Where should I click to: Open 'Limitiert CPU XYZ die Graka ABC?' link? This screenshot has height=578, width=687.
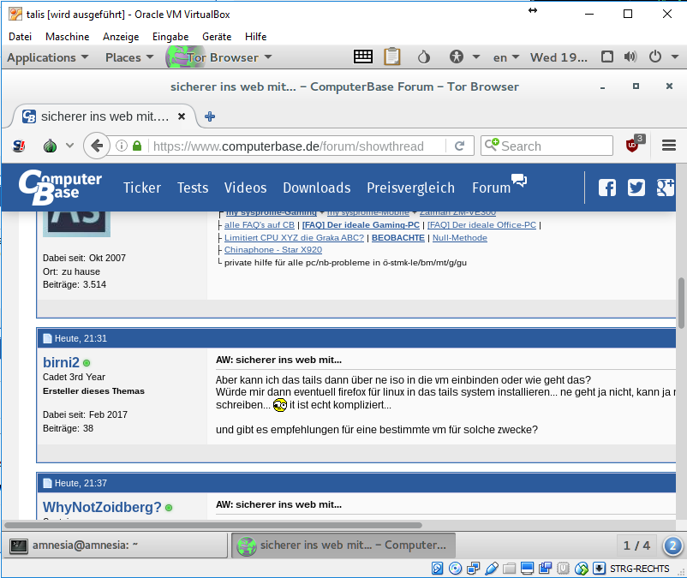pyautogui.click(x=294, y=238)
